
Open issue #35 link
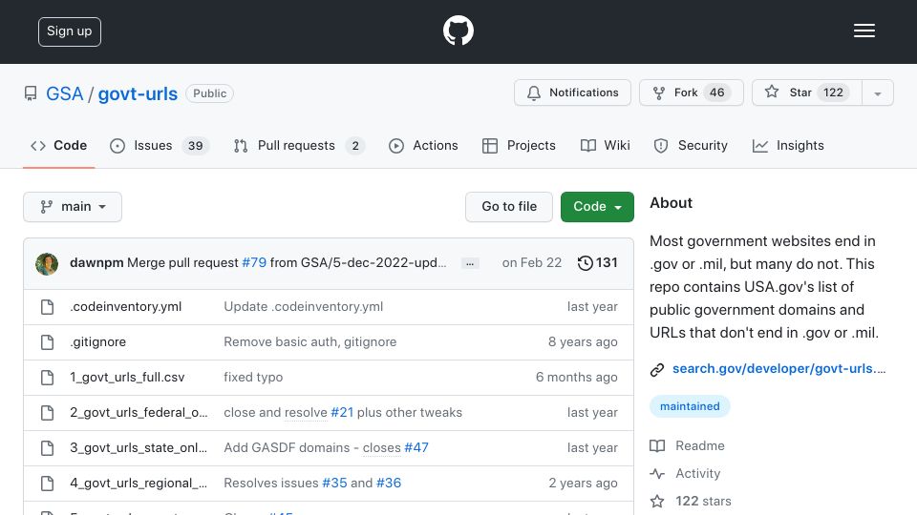click(x=334, y=484)
